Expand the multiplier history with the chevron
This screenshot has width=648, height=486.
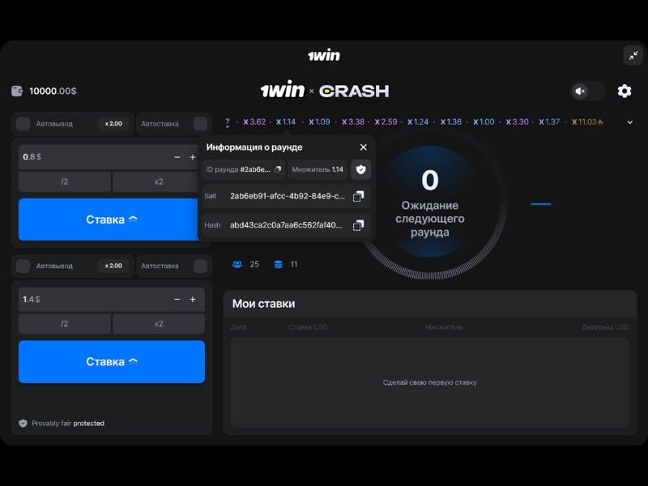(x=630, y=122)
